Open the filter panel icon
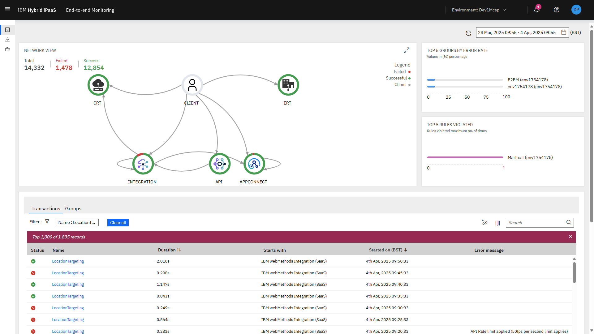594x334 pixels. (47, 221)
